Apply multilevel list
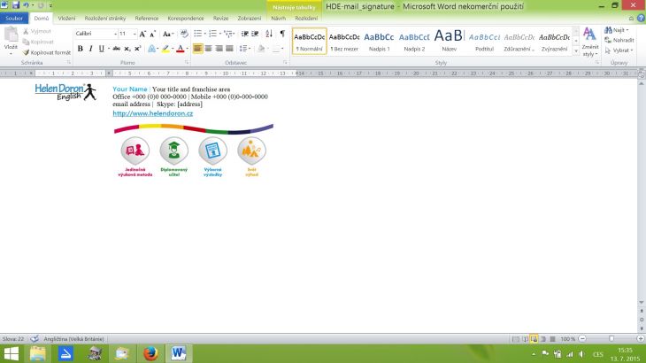The width and height of the screenshot is (646, 363). (228, 34)
